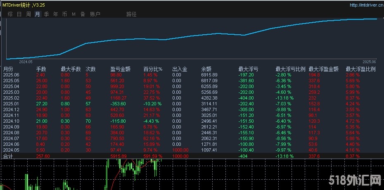Select the 2024.11 month row
Screen dimensions: 384x190
(192, 115)
